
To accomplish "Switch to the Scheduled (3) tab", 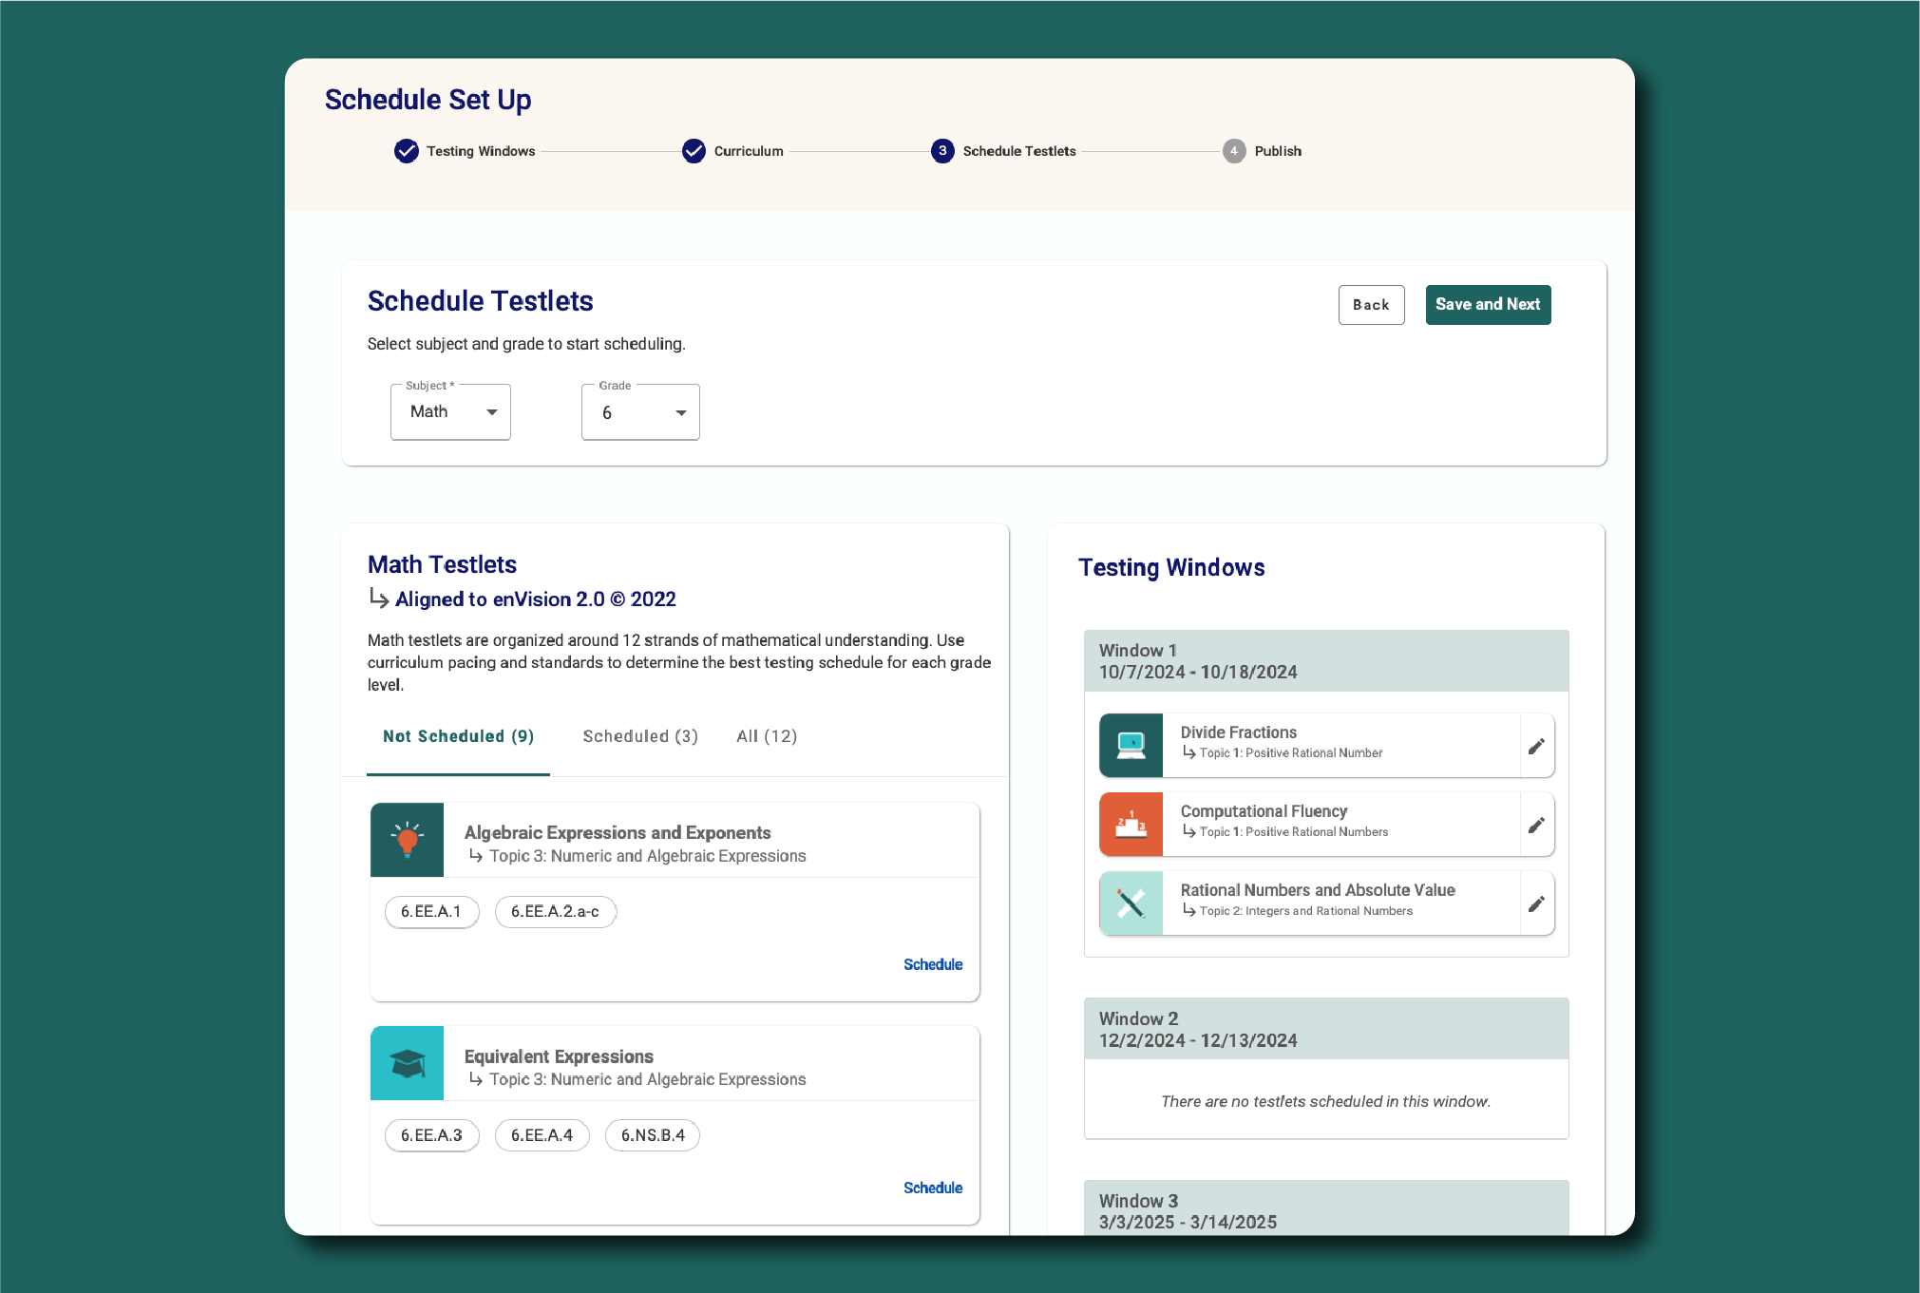I will click(x=640, y=736).
